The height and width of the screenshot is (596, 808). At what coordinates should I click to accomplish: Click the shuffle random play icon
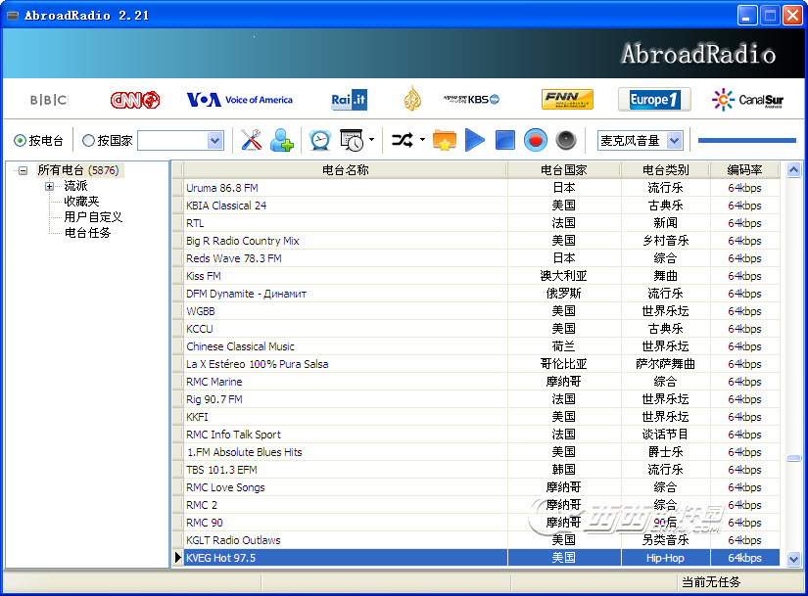coord(402,141)
